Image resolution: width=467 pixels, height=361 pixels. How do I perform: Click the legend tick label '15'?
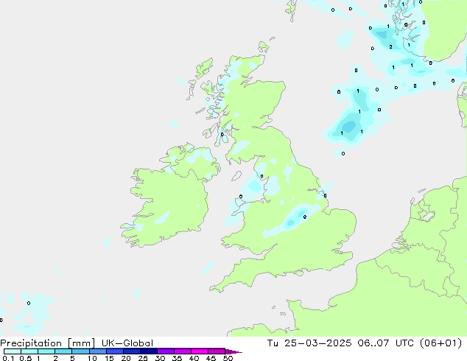(109, 358)
